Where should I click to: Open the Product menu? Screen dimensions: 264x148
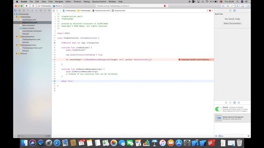[x=77, y=2]
